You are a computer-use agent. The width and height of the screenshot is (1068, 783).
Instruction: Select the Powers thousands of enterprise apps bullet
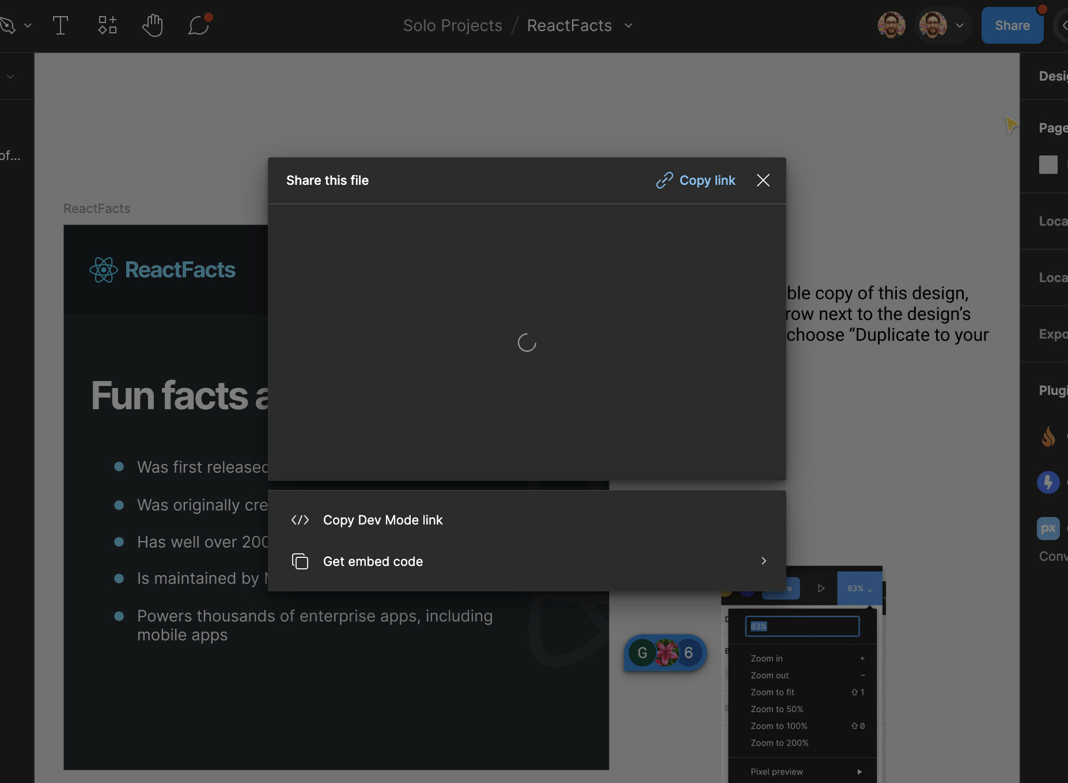point(315,625)
